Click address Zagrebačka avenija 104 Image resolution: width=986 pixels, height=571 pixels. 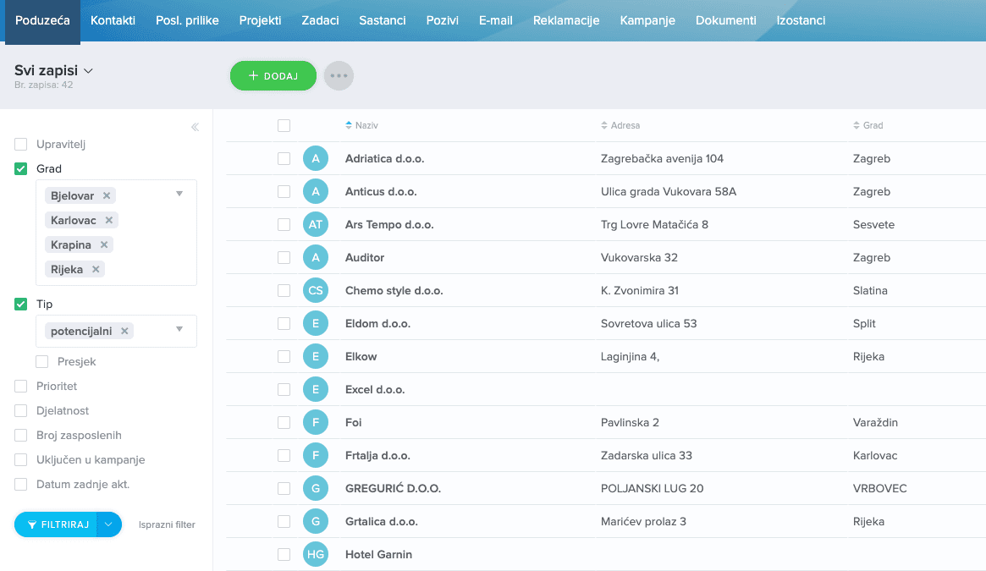(x=662, y=158)
